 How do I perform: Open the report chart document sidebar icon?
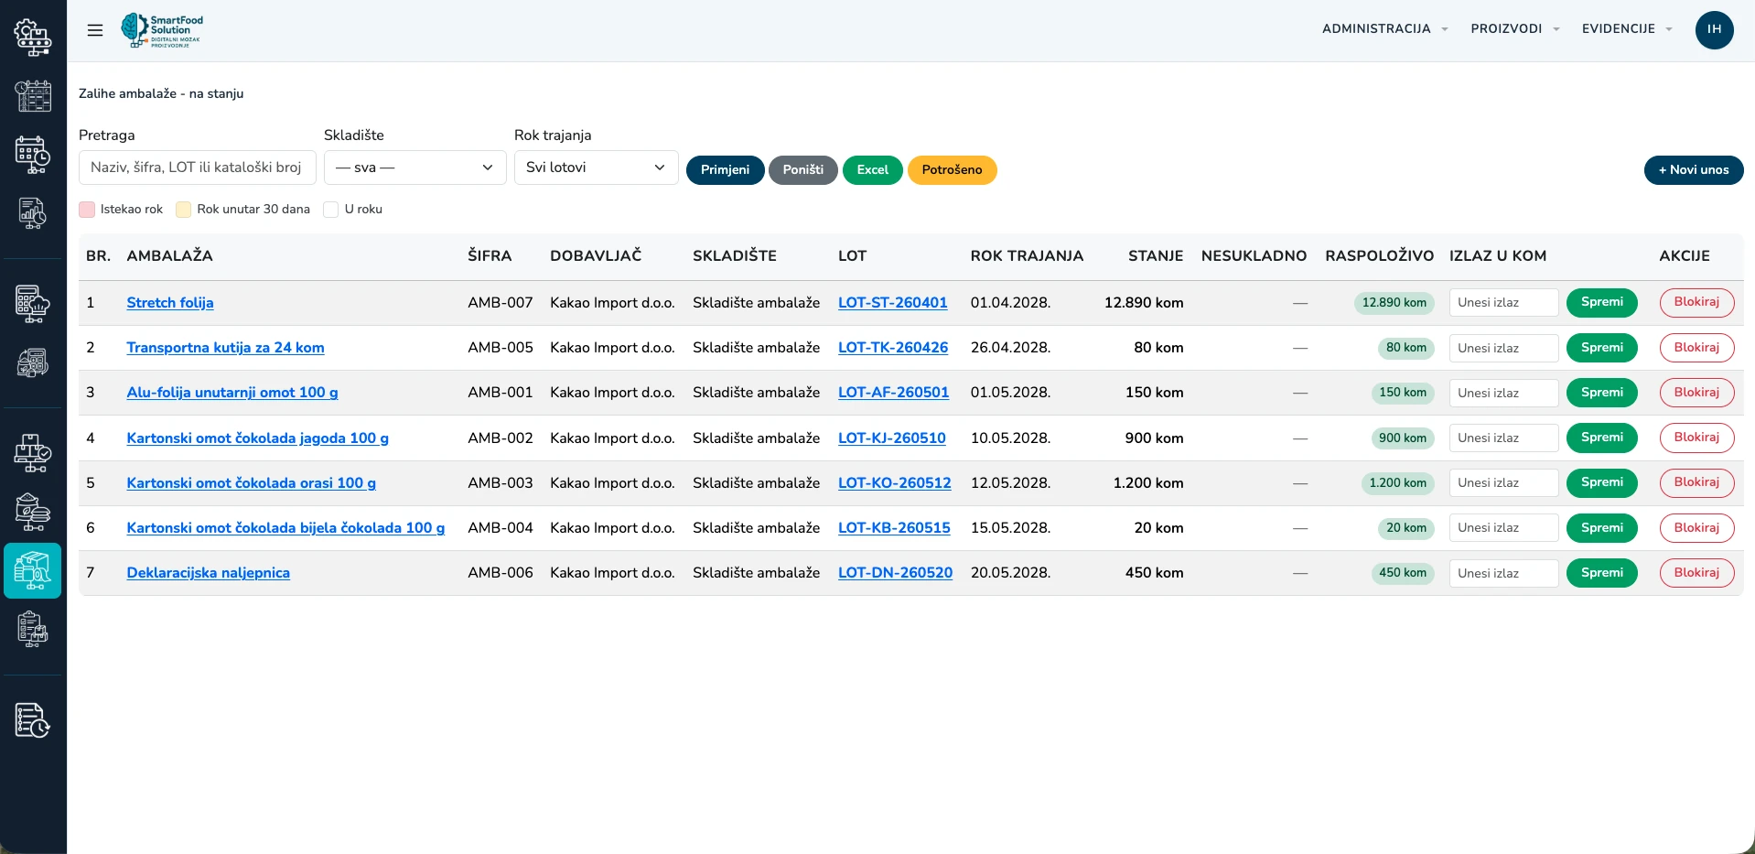tap(33, 213)
